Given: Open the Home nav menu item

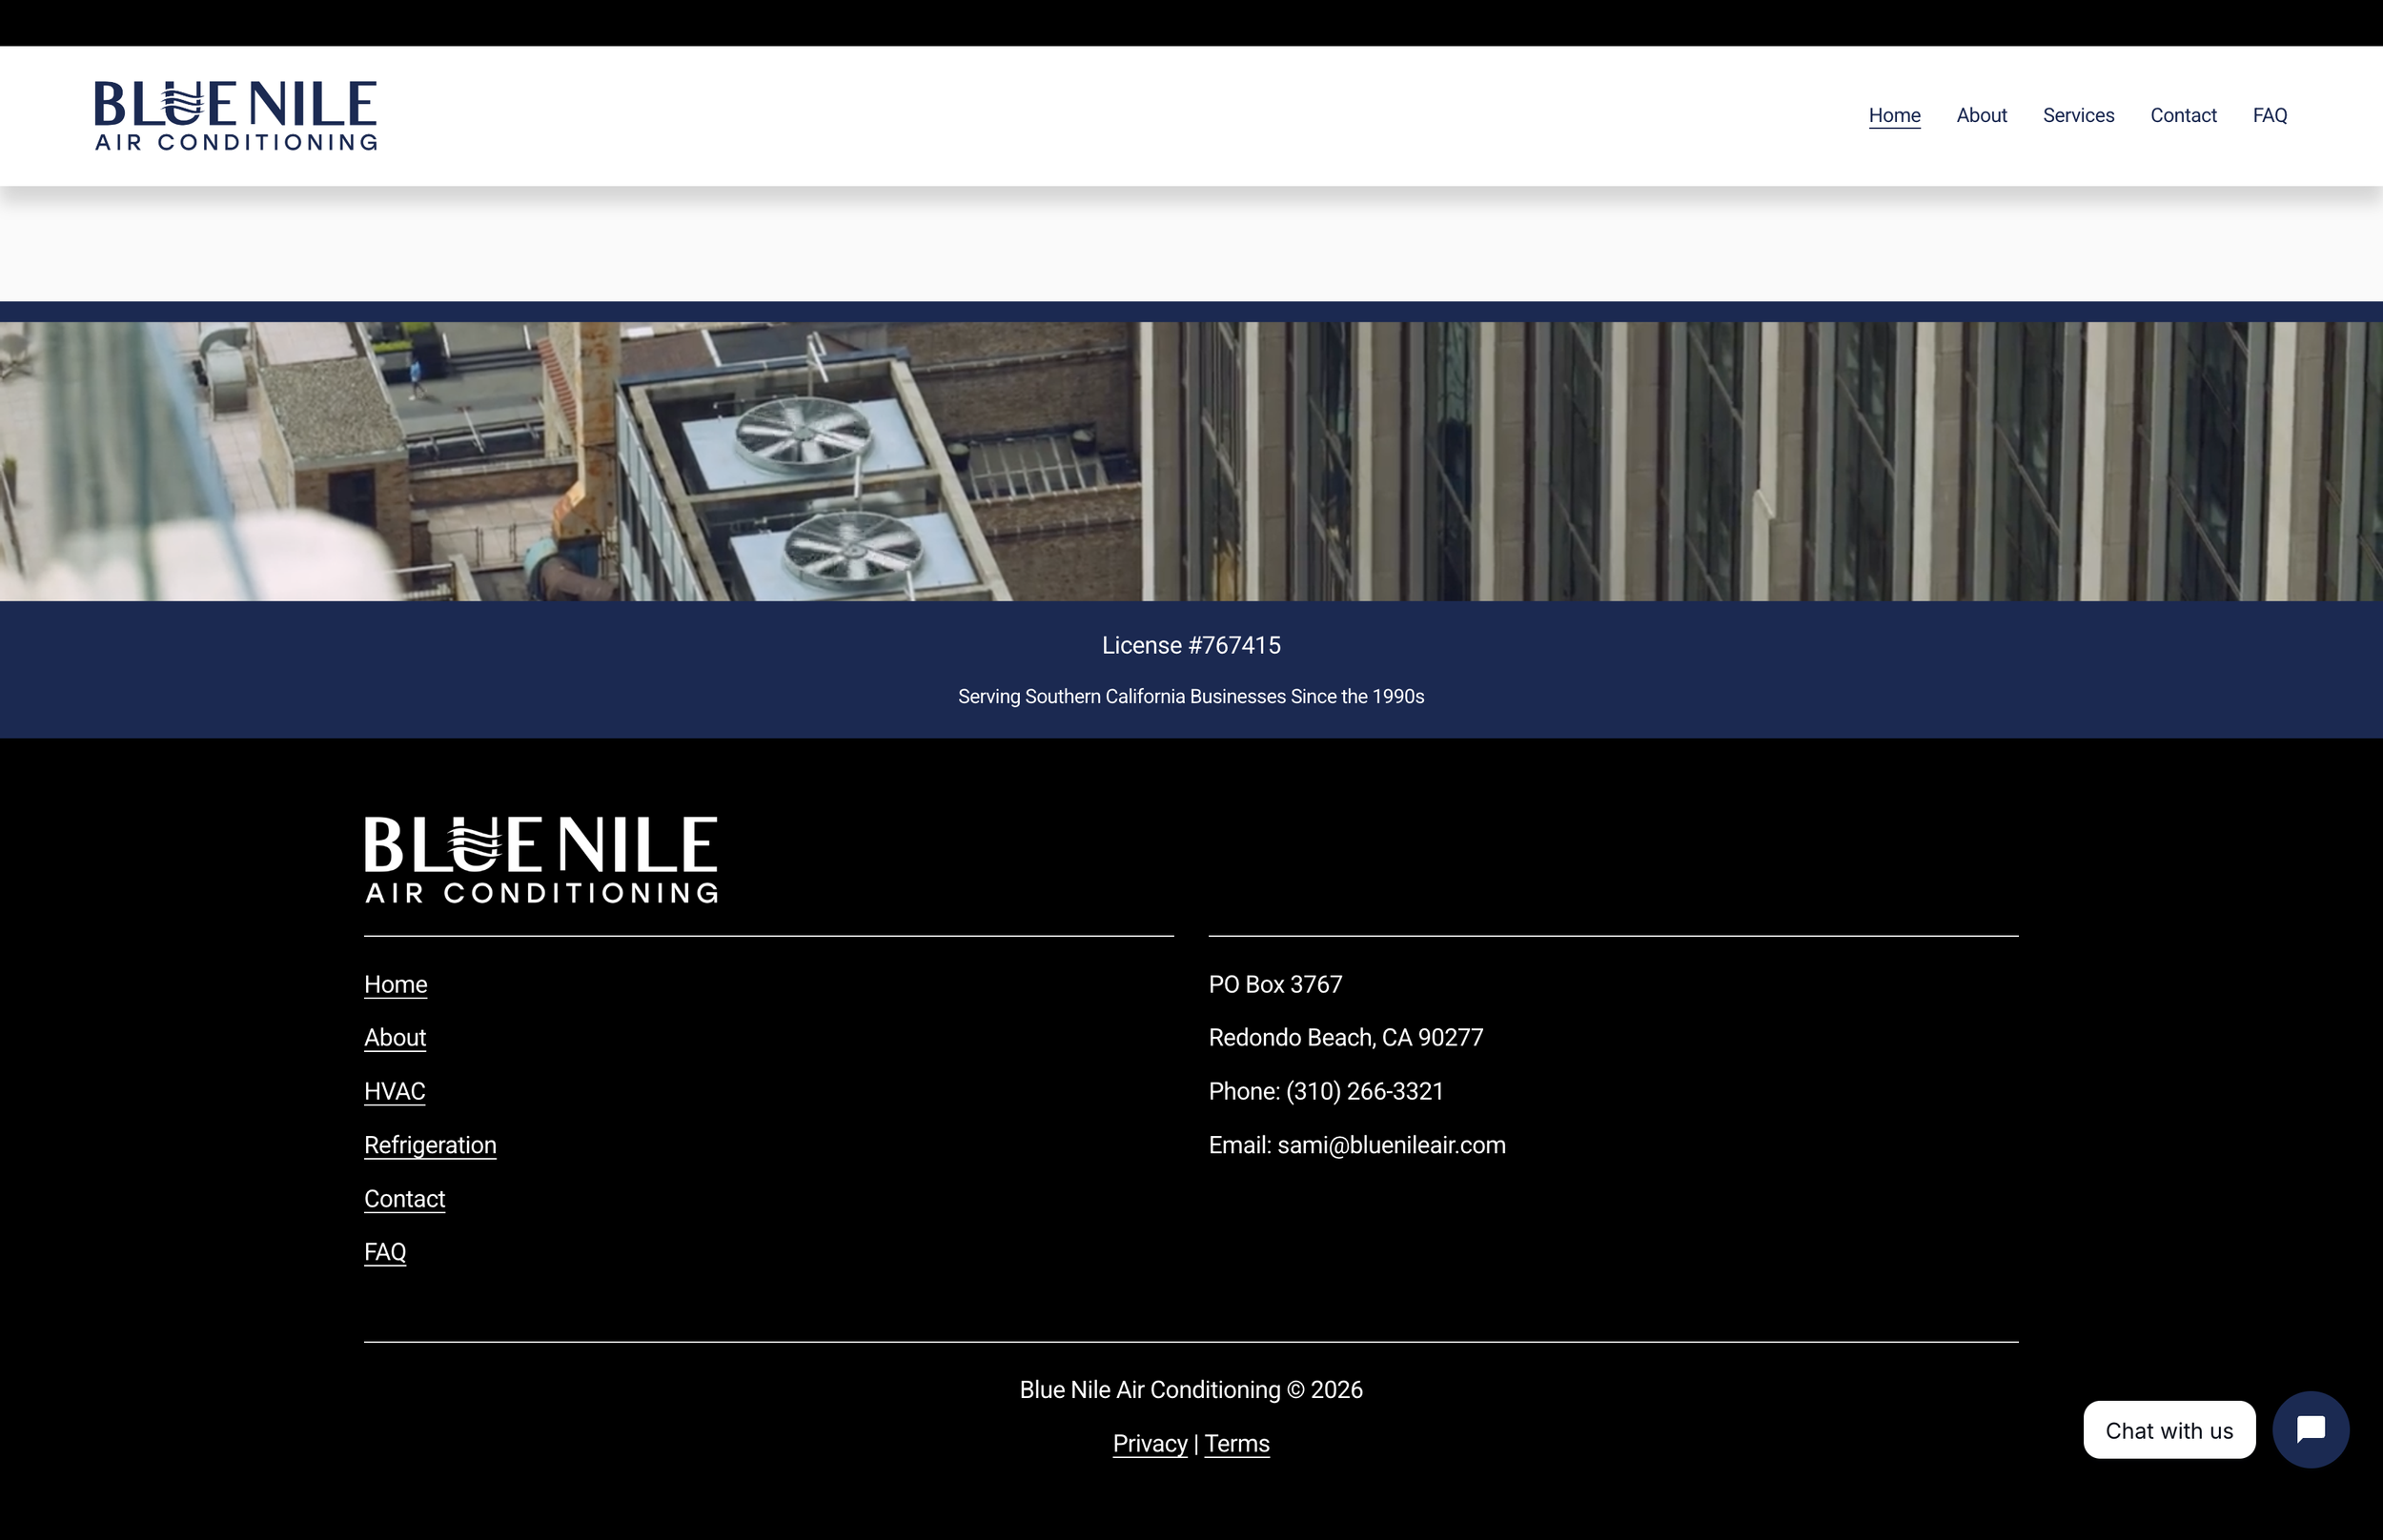Looking at the screenshot, I should tap(1894, 115).
